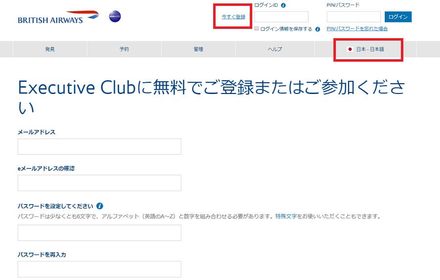Screen dimensions: 440x280
Task: Click info icon beside ログインID label
Action: point(284,5)
